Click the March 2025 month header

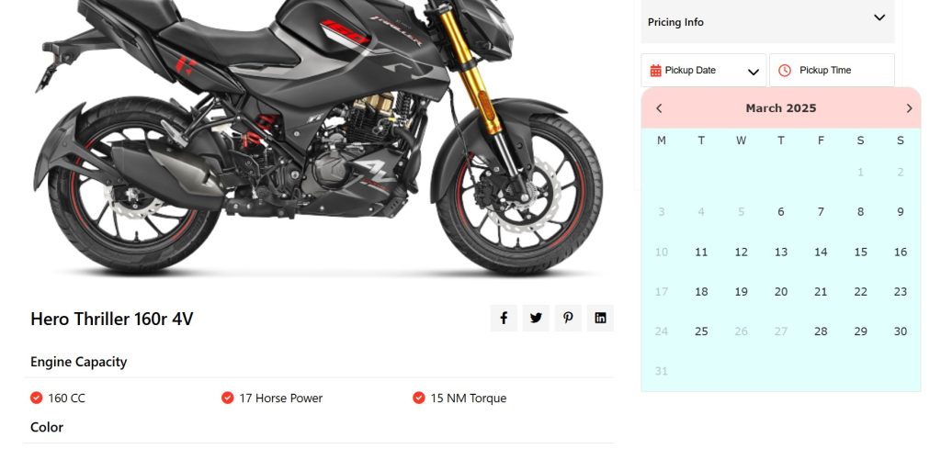tap(781, 108)
